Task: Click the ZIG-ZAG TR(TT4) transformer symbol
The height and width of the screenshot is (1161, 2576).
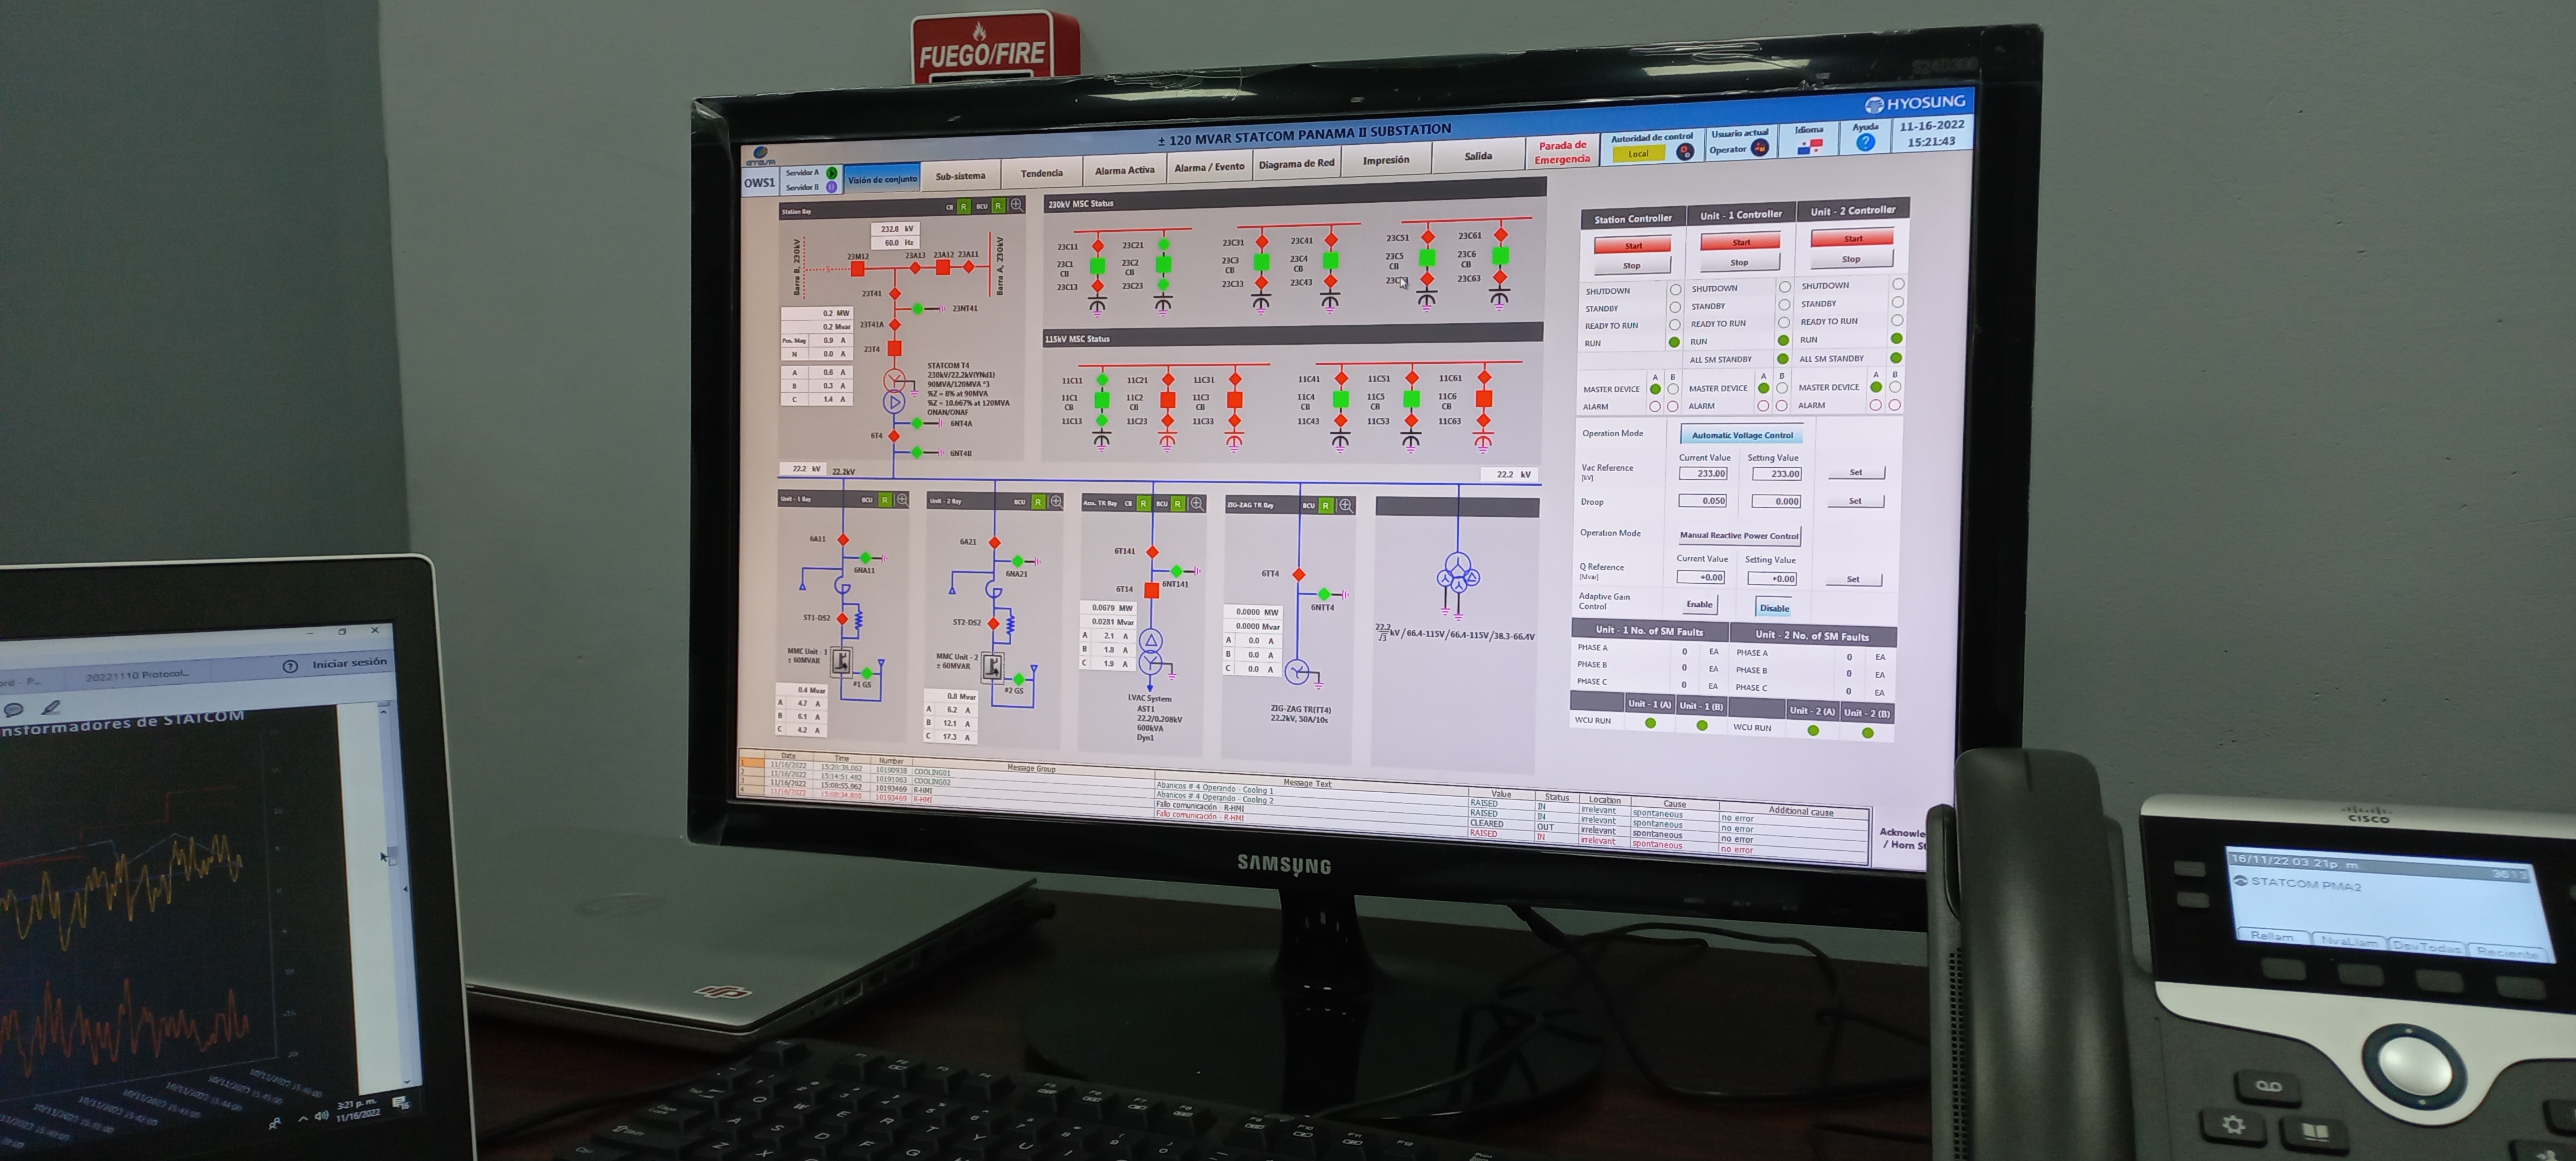Action: [x=1298, y=672]
